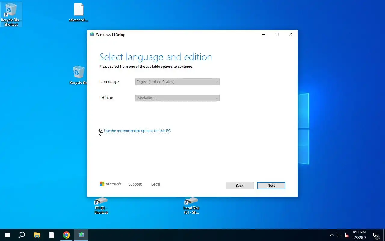This screenshot has width=385, height=241.
Task: Select the Recycle Bin desktop icon
Action: click(79, 75)
